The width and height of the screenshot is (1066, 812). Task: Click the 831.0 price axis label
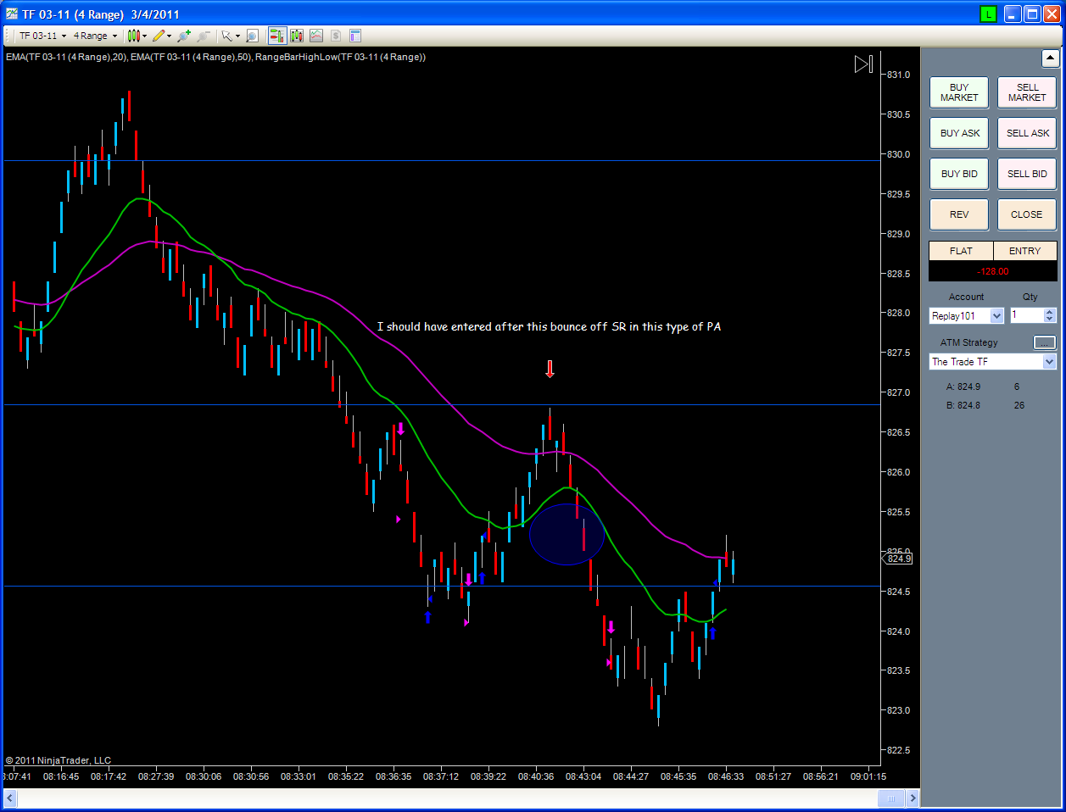(899, 75)
